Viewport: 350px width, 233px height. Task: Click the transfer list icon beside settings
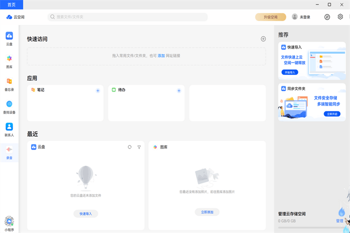point(327,17)
